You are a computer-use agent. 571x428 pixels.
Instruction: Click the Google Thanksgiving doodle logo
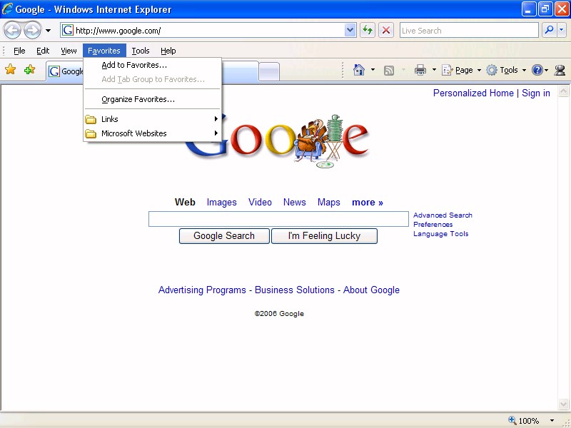click(x=278, y=140)
